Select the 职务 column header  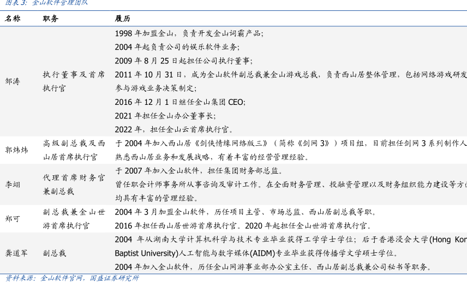coord(51,18)
